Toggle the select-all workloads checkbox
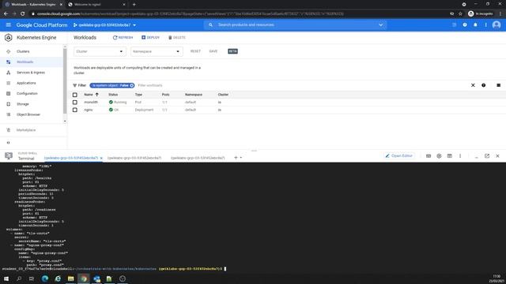Screen dimensions: 506x284 pos(75,95)
